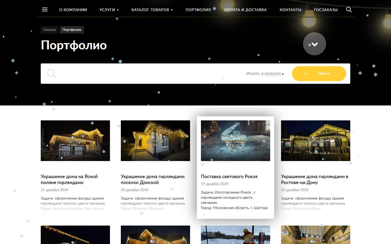Open 'Поставка светового Рояля' title link

click(x=229, y=176)
